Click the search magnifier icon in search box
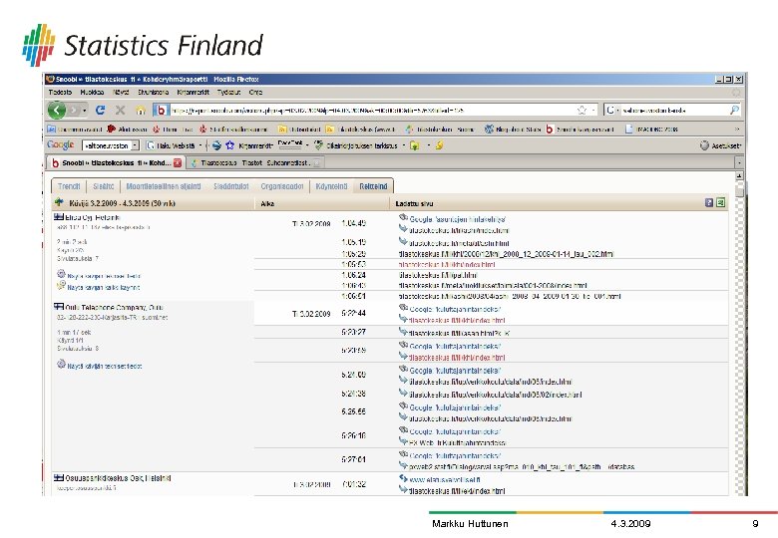 734,110
